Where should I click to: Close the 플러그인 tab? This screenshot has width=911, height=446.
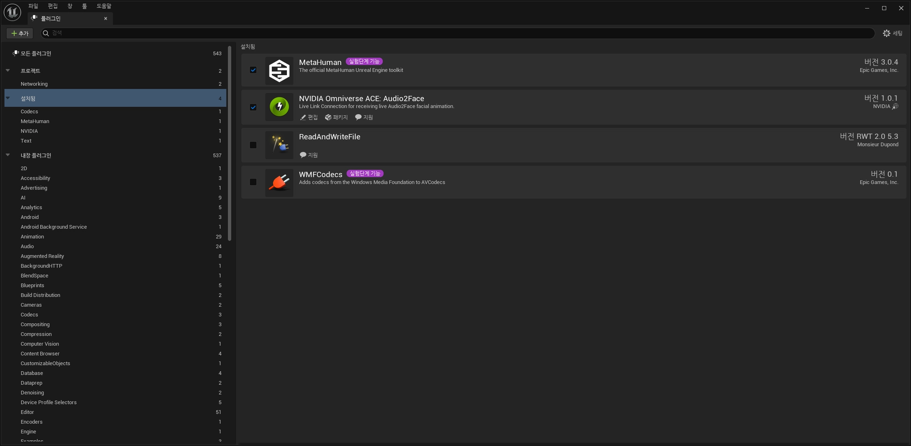(x=105, y=18)
